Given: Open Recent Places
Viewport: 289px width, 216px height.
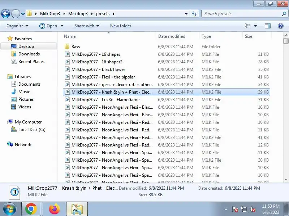Looking at the screenshot, I should point(31,61).
